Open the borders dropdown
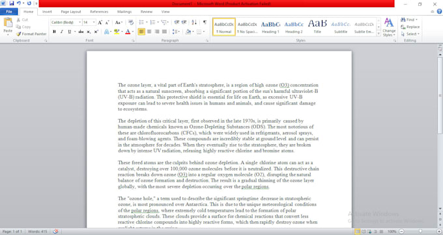The width and height of the screenshot is (443, 235). point(204,32)
